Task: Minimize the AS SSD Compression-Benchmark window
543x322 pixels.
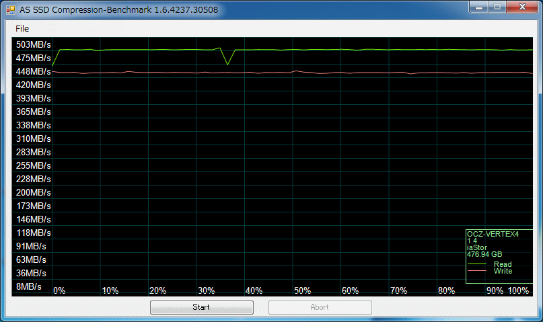Action: pos(479,7)
